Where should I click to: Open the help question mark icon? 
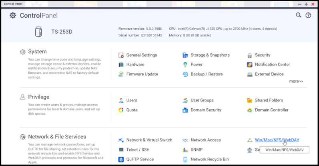pos(308,15)
